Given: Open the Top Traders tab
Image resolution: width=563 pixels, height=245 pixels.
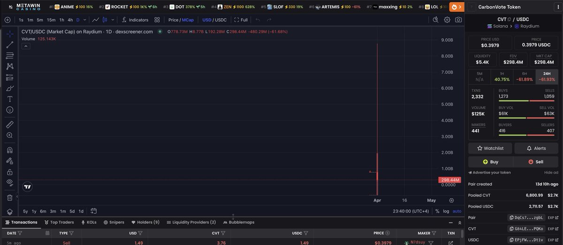Looking at the screenshot, I should [x=59, y=222].
